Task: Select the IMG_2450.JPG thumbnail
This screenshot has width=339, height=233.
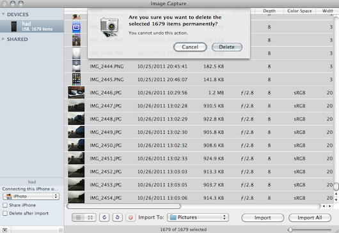Action: (x=76, y=145)
